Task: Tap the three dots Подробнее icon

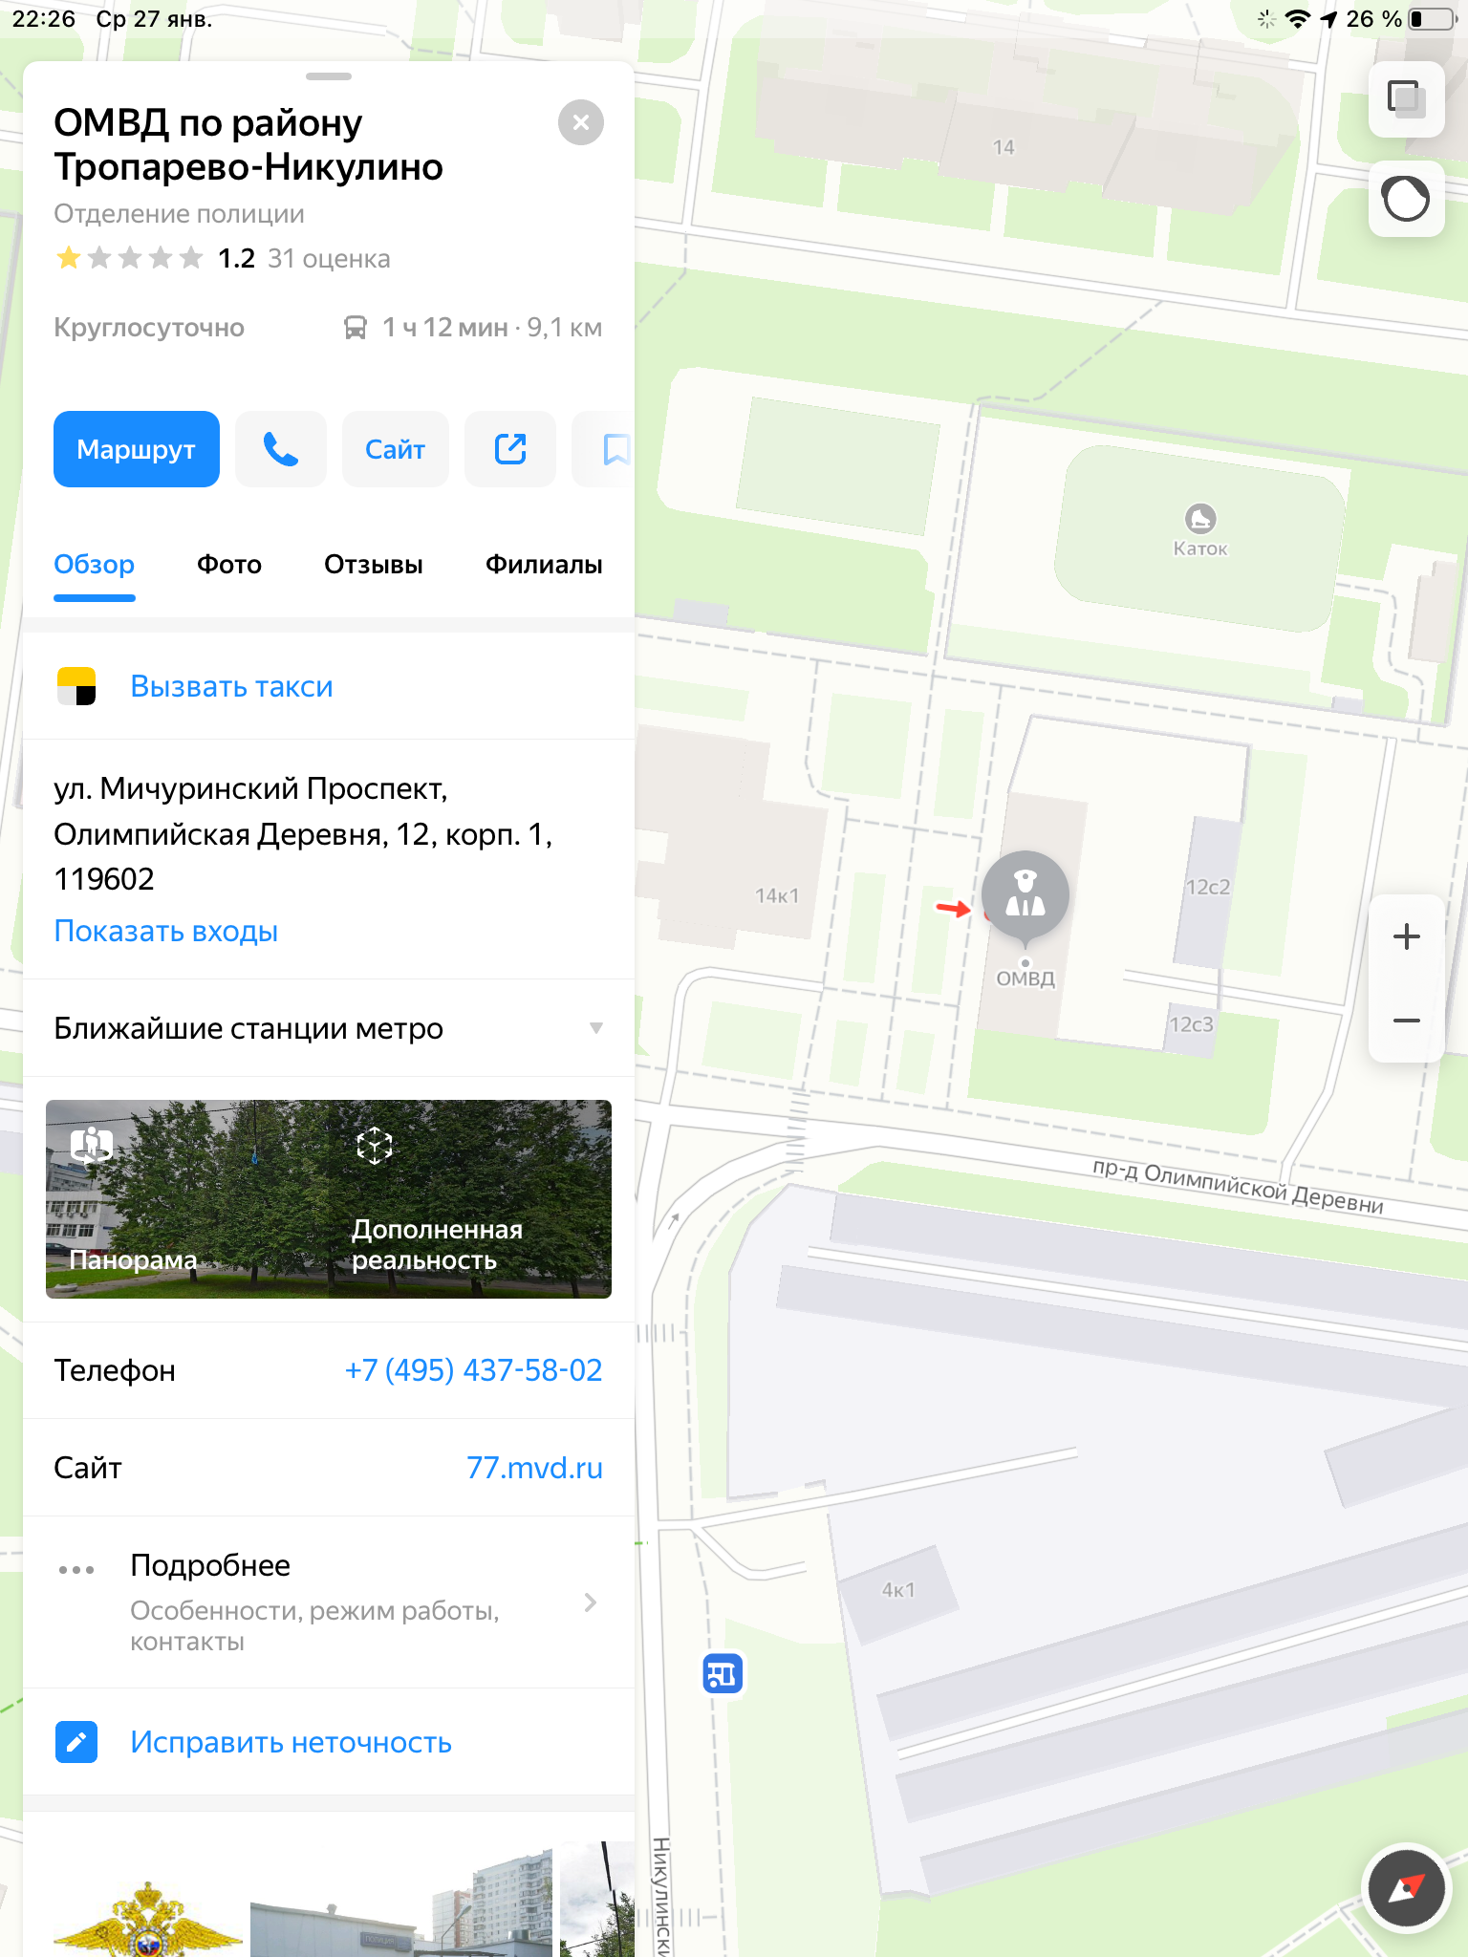Action: click(76, 1570)
